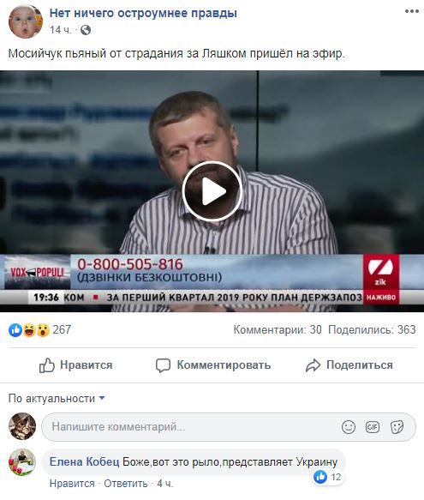Screen dimensions: 424x500
Task: Focus the Напишите комментарий input field
Action: [x=229, y=426]
